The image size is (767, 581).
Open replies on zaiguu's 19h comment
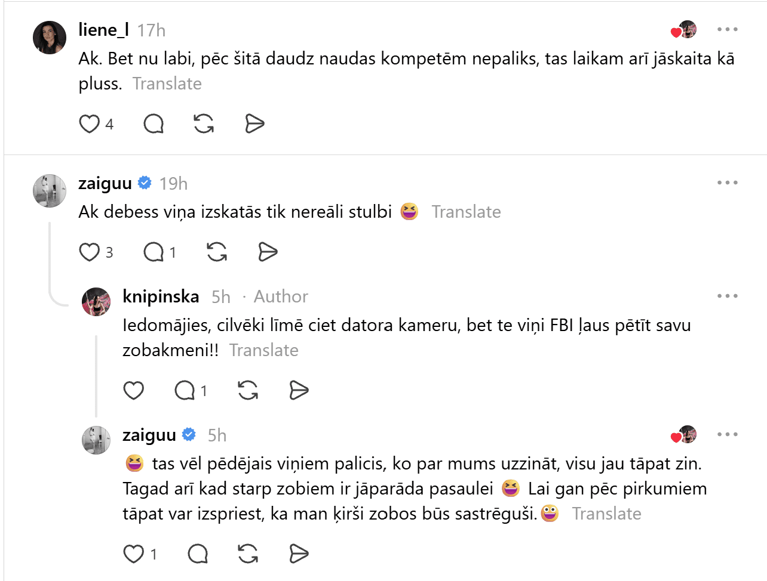click(154, 252)
